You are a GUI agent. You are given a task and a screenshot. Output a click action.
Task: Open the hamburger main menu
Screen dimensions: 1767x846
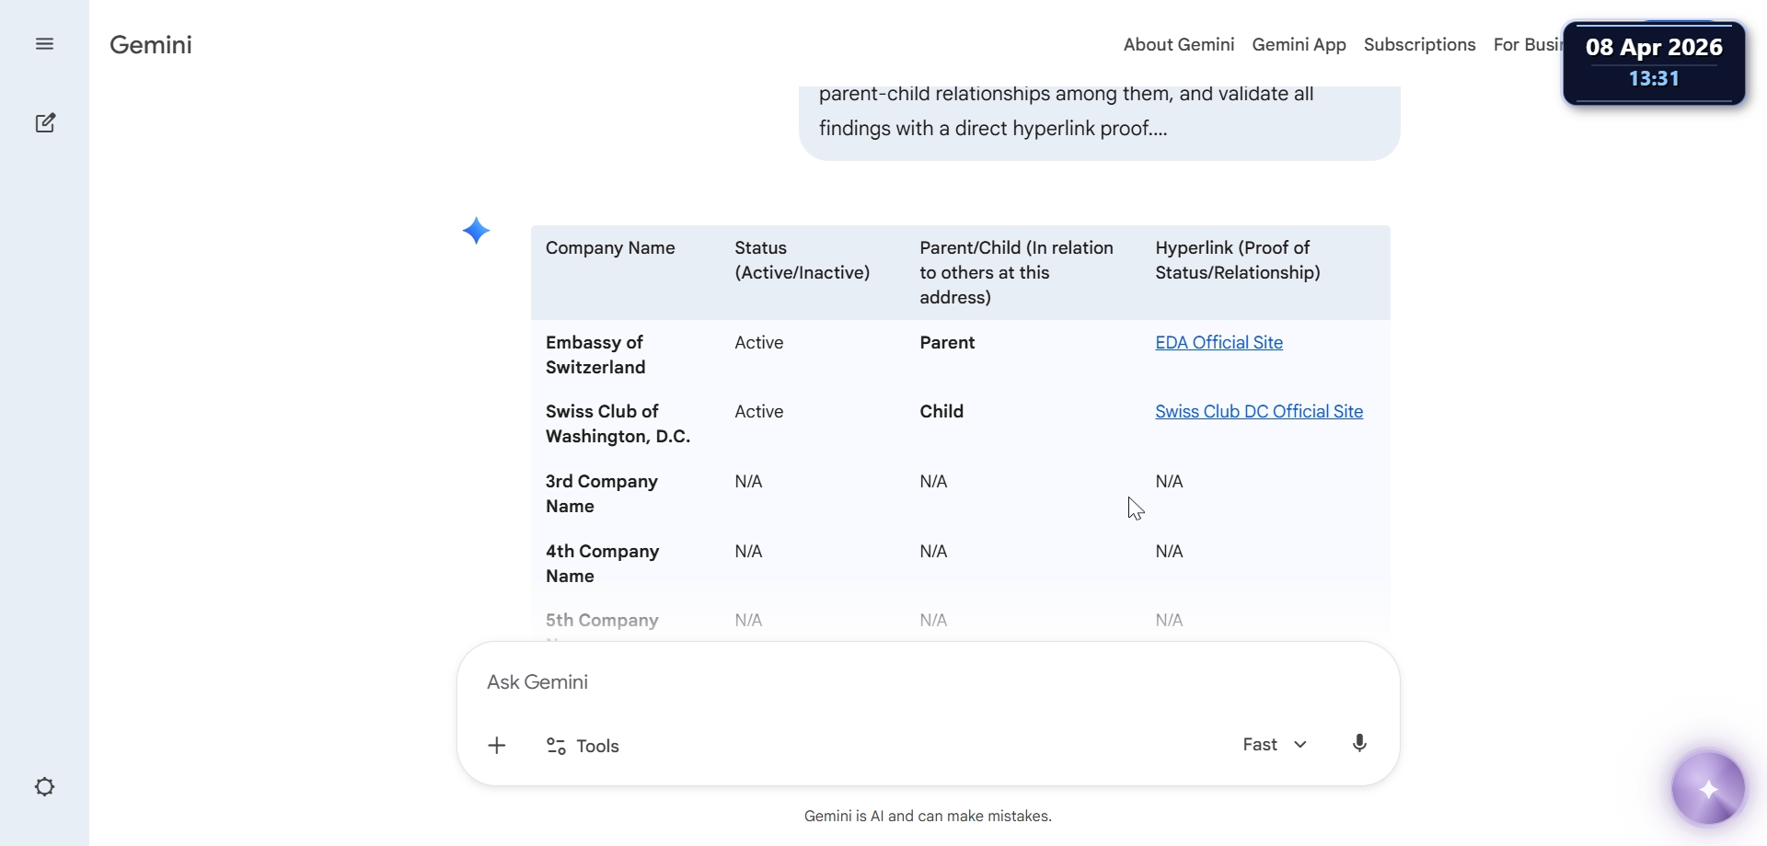point(44,44)
